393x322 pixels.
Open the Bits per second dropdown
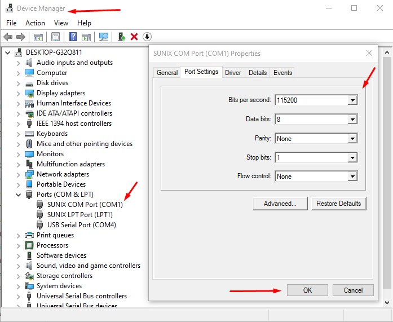click(352, 100)
